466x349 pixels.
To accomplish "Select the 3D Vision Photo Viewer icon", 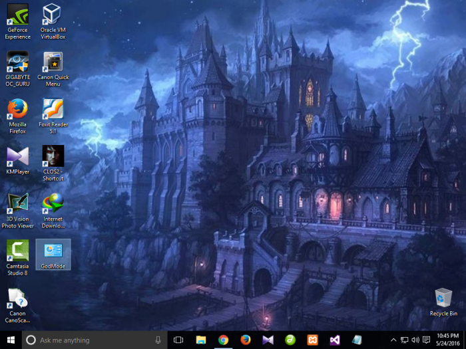I will pyautogui.click(x=17, y=211).
